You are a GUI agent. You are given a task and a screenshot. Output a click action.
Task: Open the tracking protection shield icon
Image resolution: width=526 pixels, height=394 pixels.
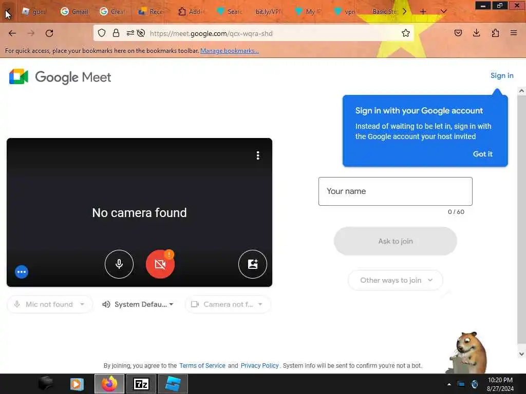pyautogui.click(x=102, y=33)
